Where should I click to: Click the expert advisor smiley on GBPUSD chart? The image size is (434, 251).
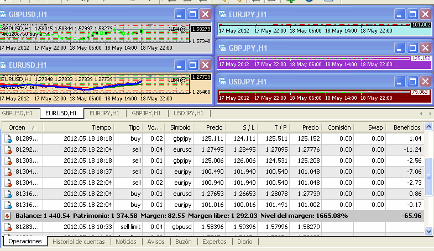[x=183, y=29]
